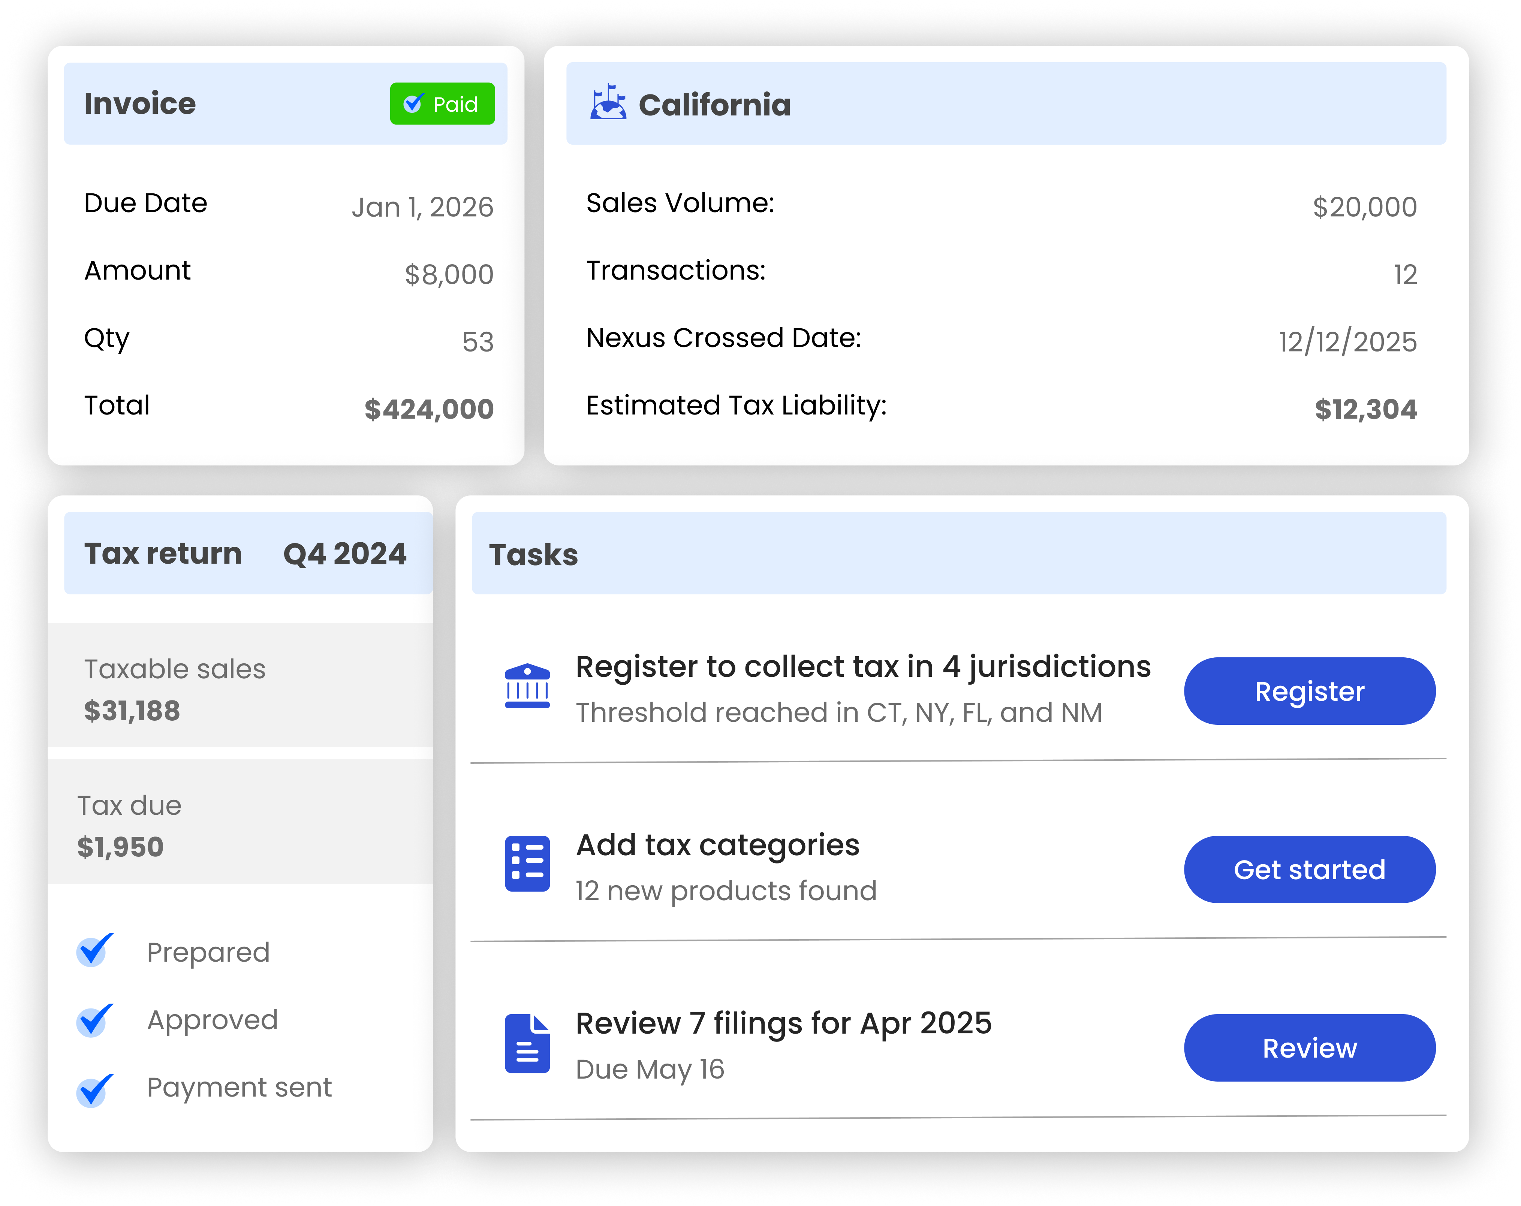This screenshot has height=1206, width=1521.
Task: Click the checkmark icon inside Paid badge
Action: click(413, 103)
